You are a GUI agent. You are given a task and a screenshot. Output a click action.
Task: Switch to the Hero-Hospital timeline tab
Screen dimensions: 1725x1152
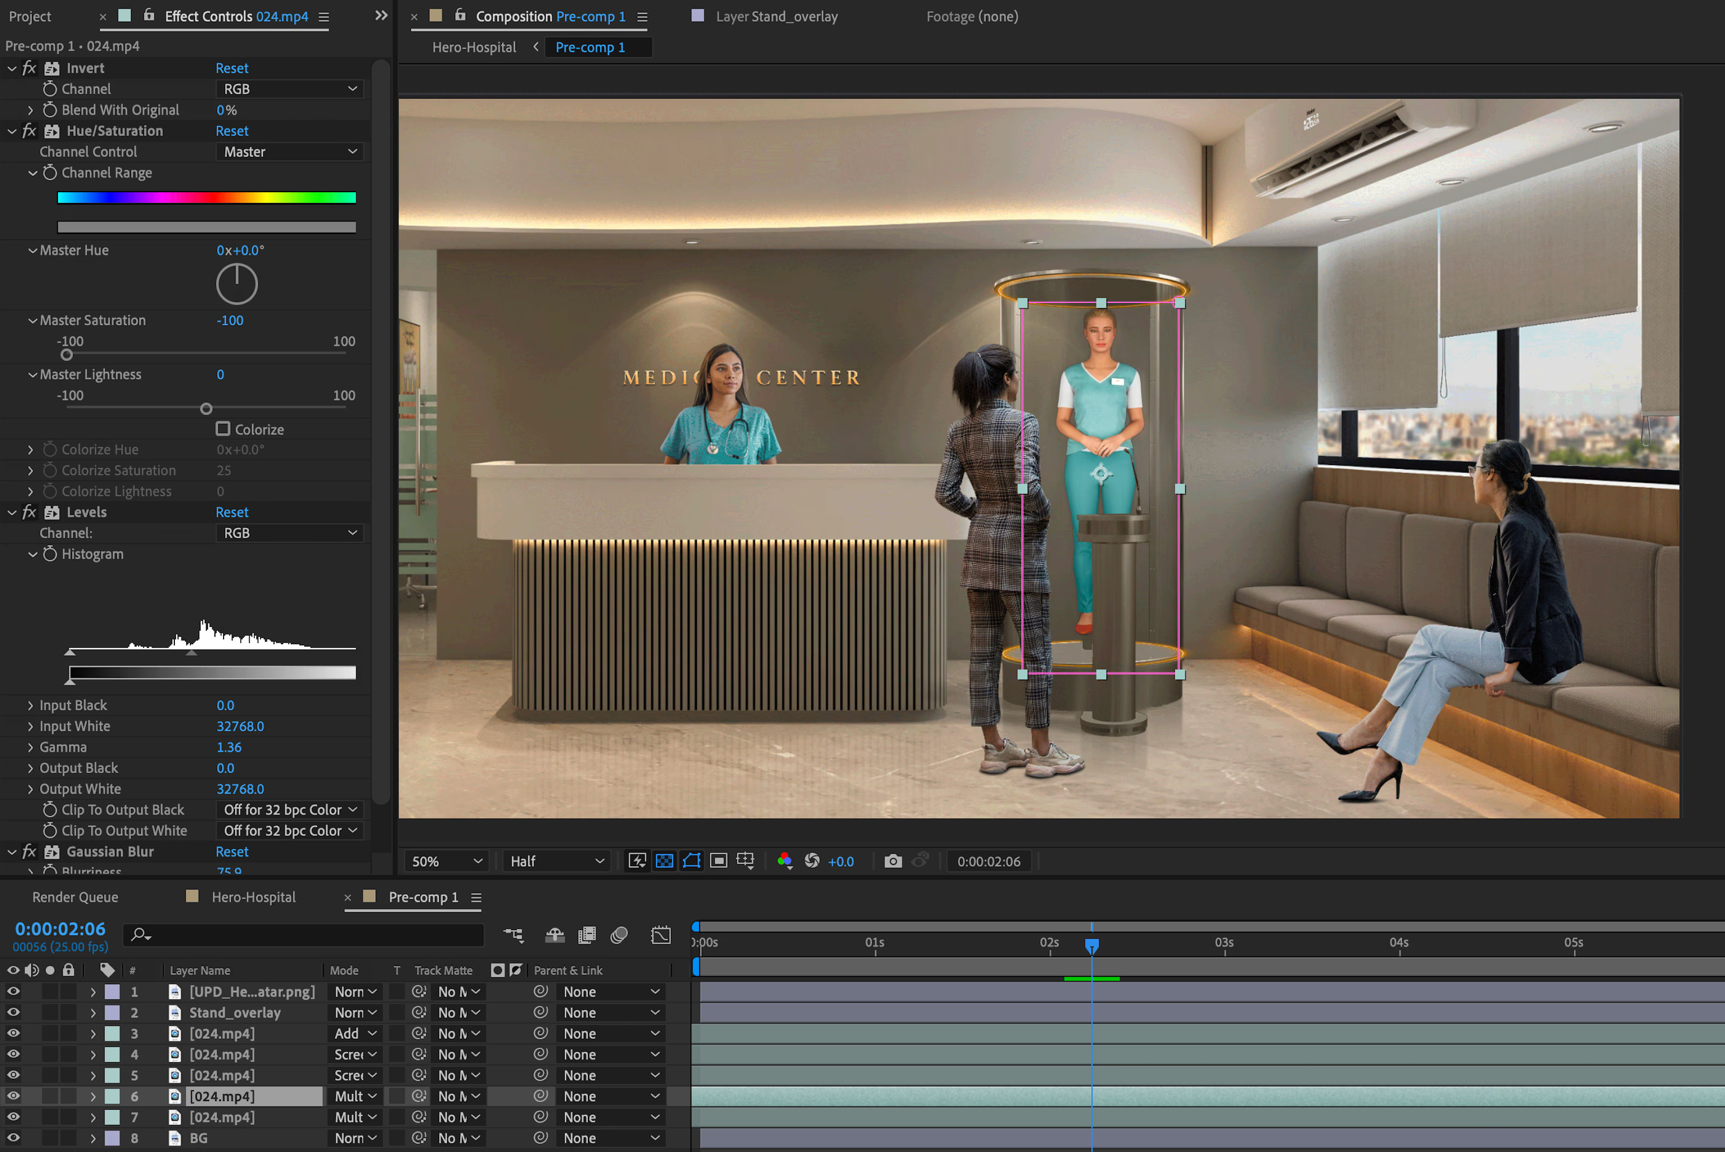[253, 897]
